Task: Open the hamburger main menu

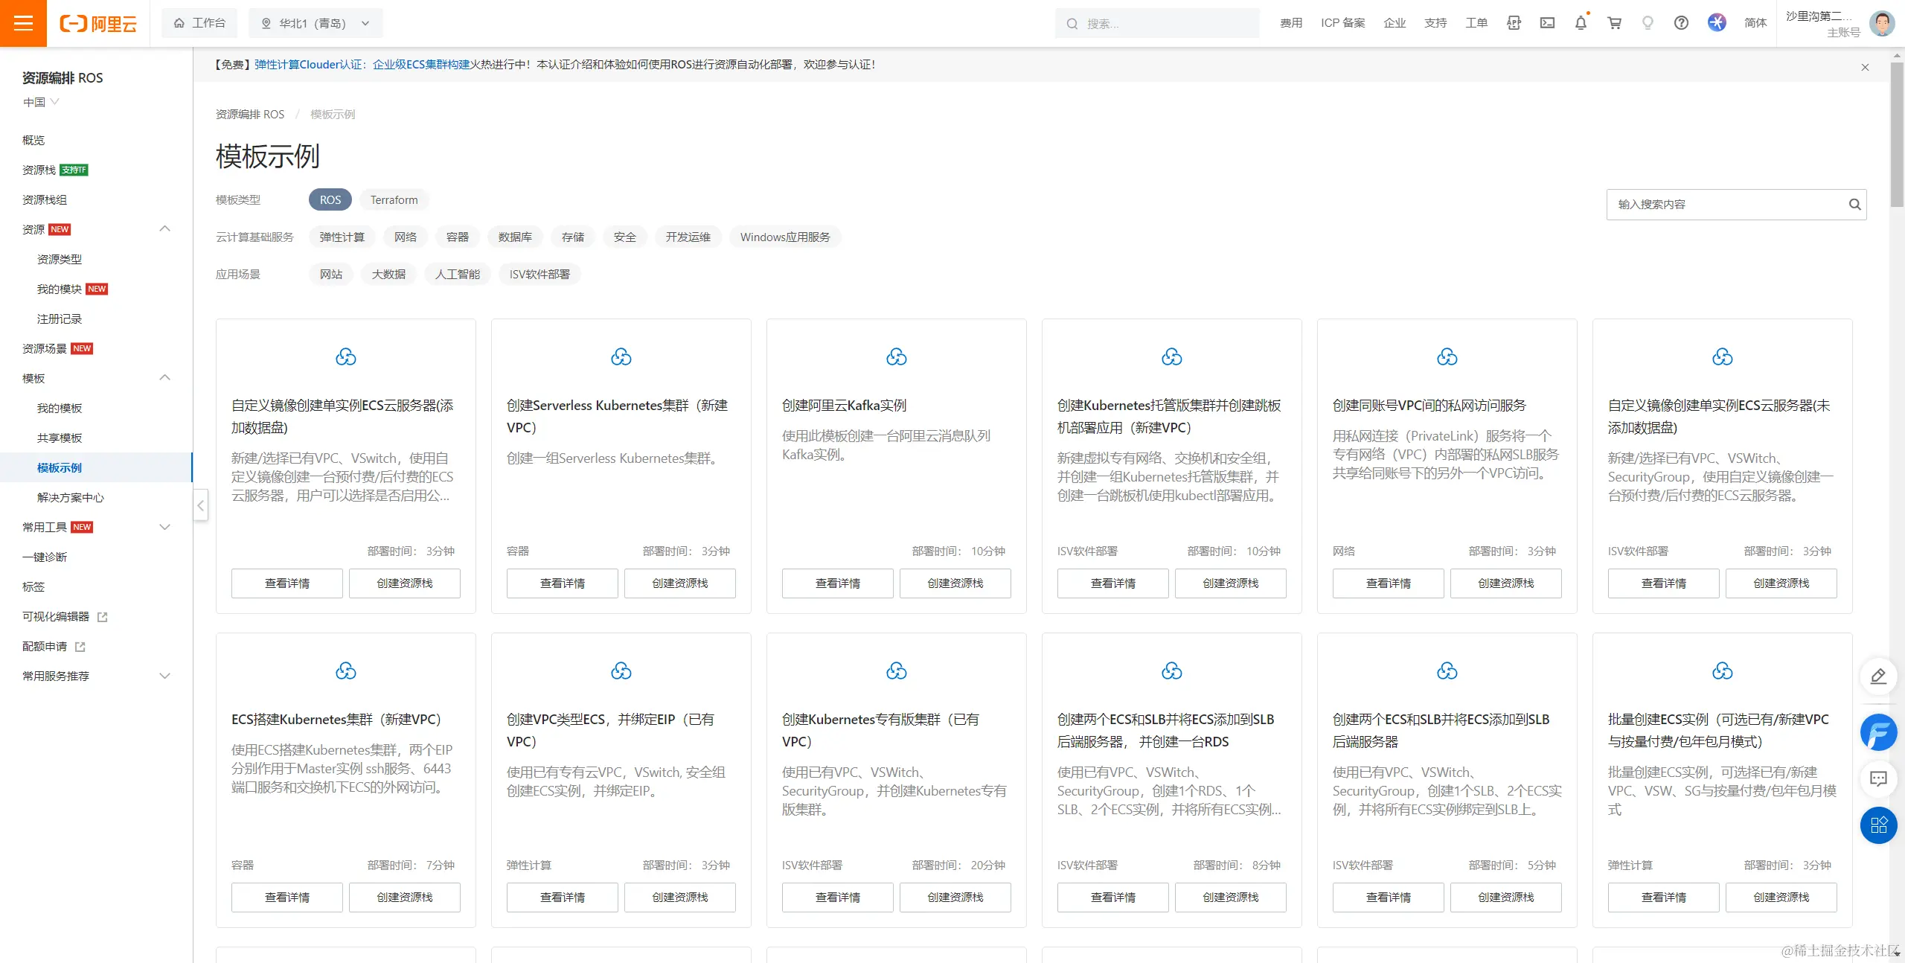Action: [23, 23]
